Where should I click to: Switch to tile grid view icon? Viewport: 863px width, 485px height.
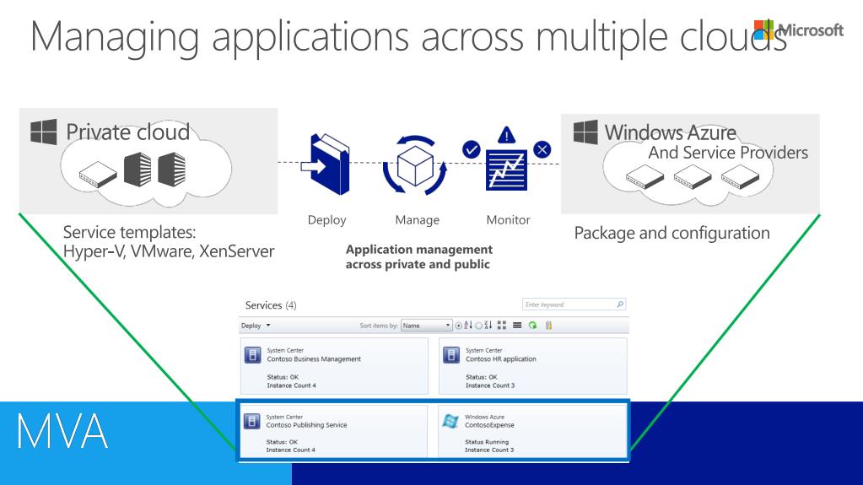coord(501,326)
